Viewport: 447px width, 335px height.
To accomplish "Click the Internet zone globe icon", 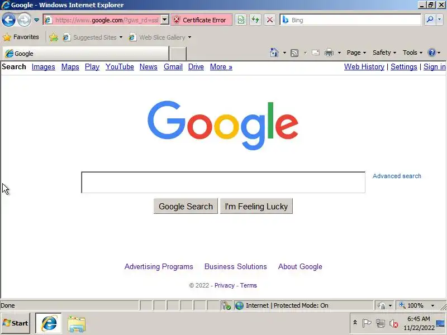I will coord(239,305).
